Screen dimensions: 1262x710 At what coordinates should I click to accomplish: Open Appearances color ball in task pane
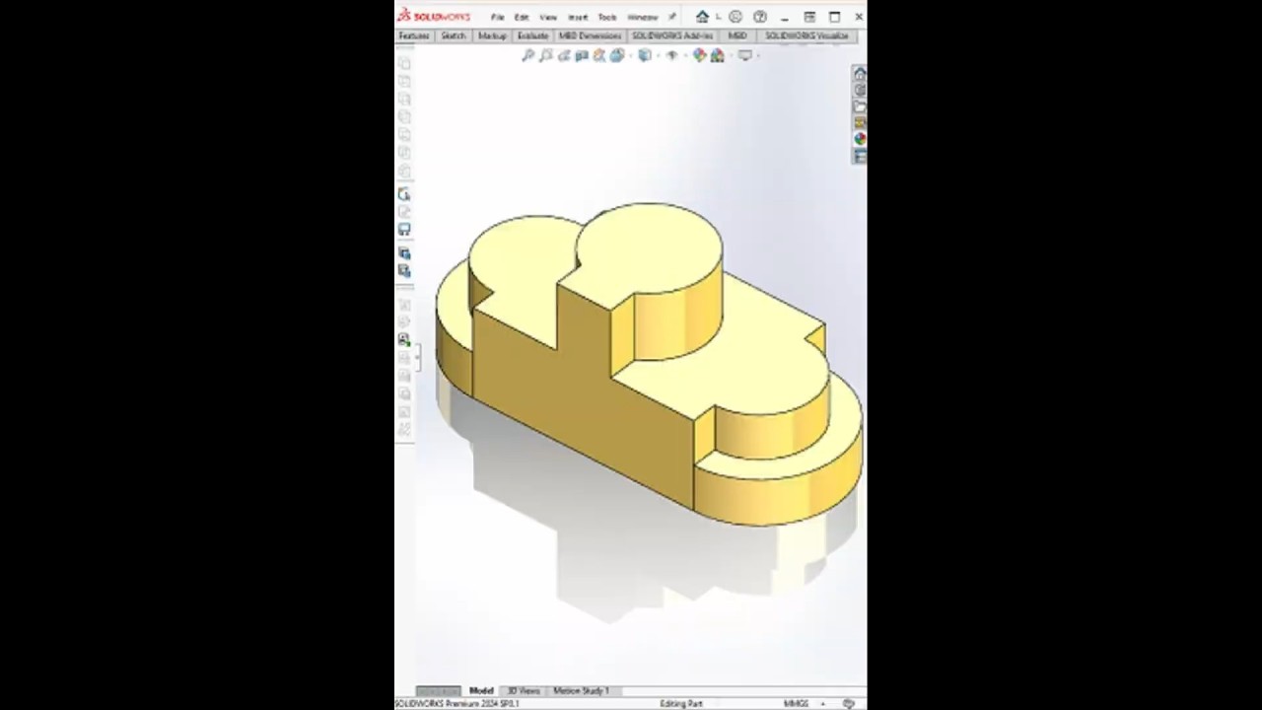pos(860,139)
